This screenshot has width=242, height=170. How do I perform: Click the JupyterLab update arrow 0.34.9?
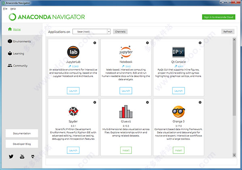click(73, 66)
